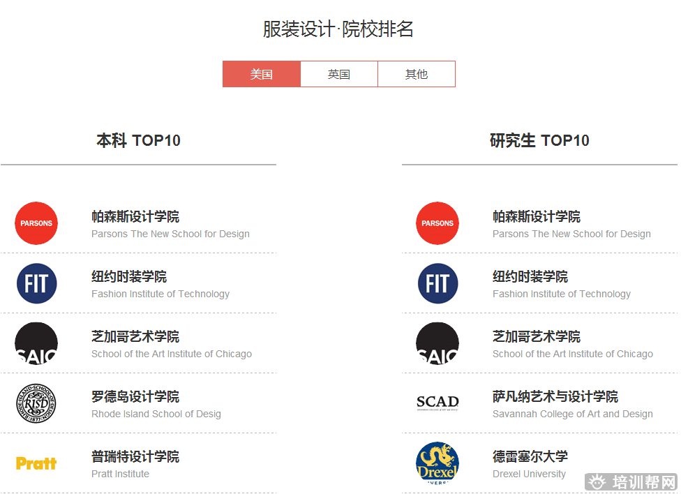Click 'Rhode Island School of Desig' text
Screen dimensions: 681x494
[x=156, y=414]
